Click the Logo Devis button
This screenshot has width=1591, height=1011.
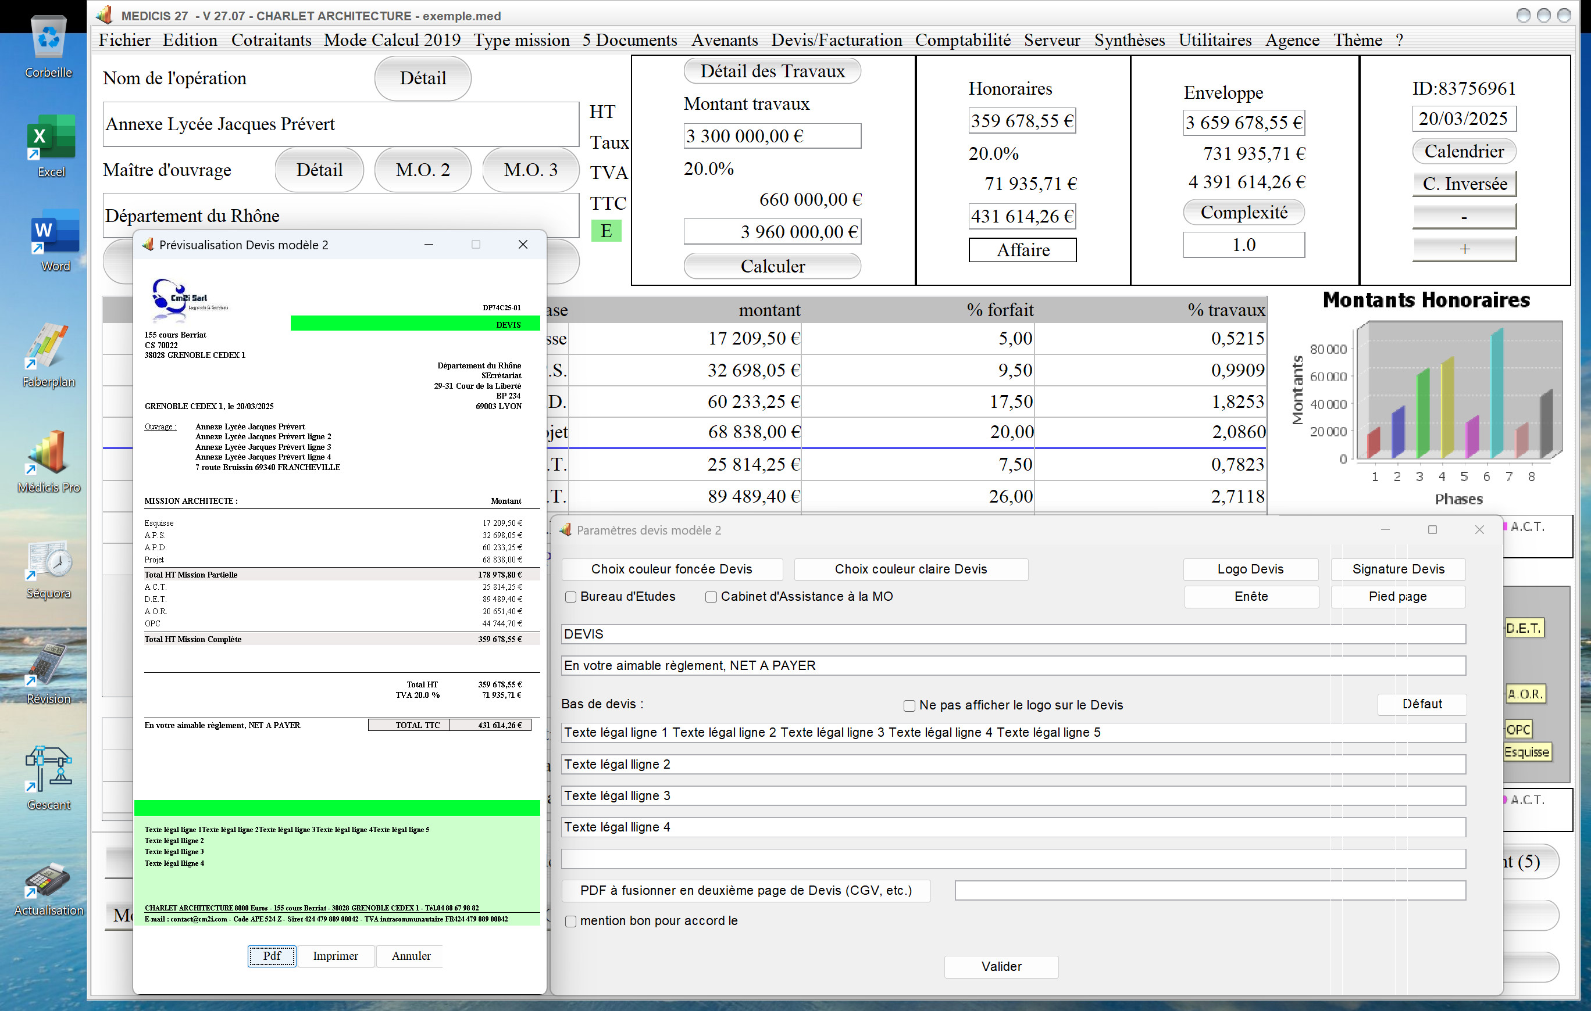tap(1250, 569)
